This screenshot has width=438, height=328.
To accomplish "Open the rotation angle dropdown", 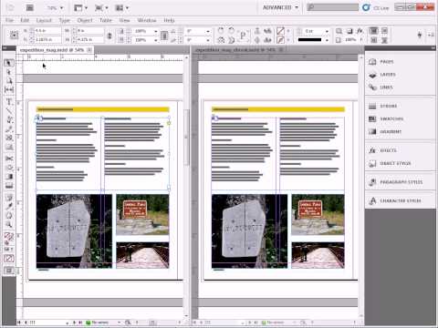I will tap(208, 31).
